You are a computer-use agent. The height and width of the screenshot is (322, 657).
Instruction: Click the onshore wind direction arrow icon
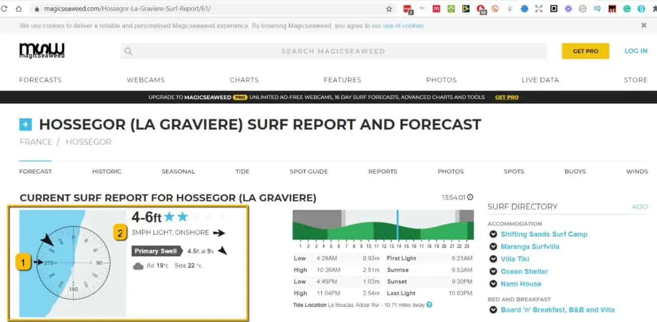point(218,232)
